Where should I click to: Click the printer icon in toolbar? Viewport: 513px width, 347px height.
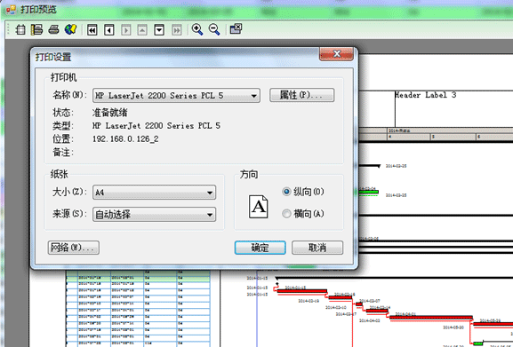coord(53,29)
